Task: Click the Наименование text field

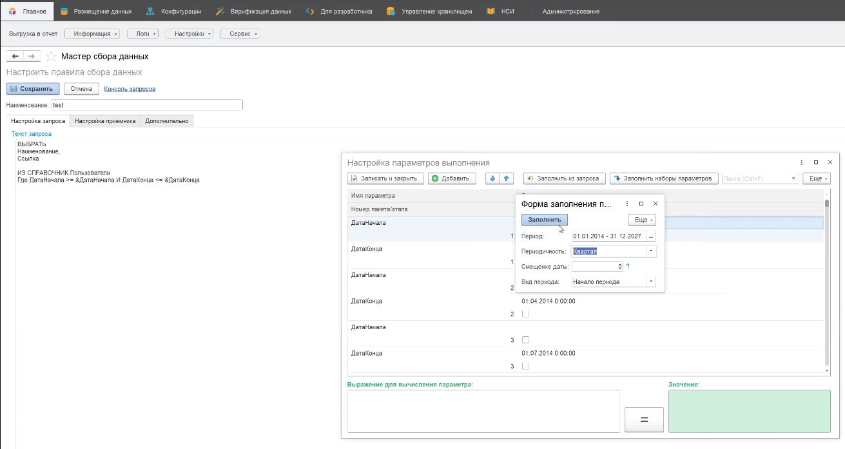Action: [147, 104]
